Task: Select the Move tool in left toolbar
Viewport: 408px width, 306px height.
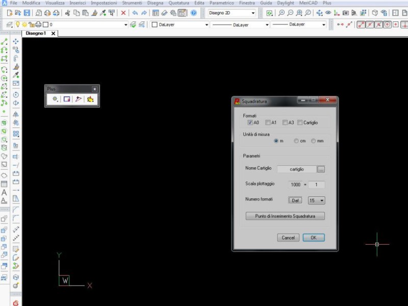Action: 16,42
